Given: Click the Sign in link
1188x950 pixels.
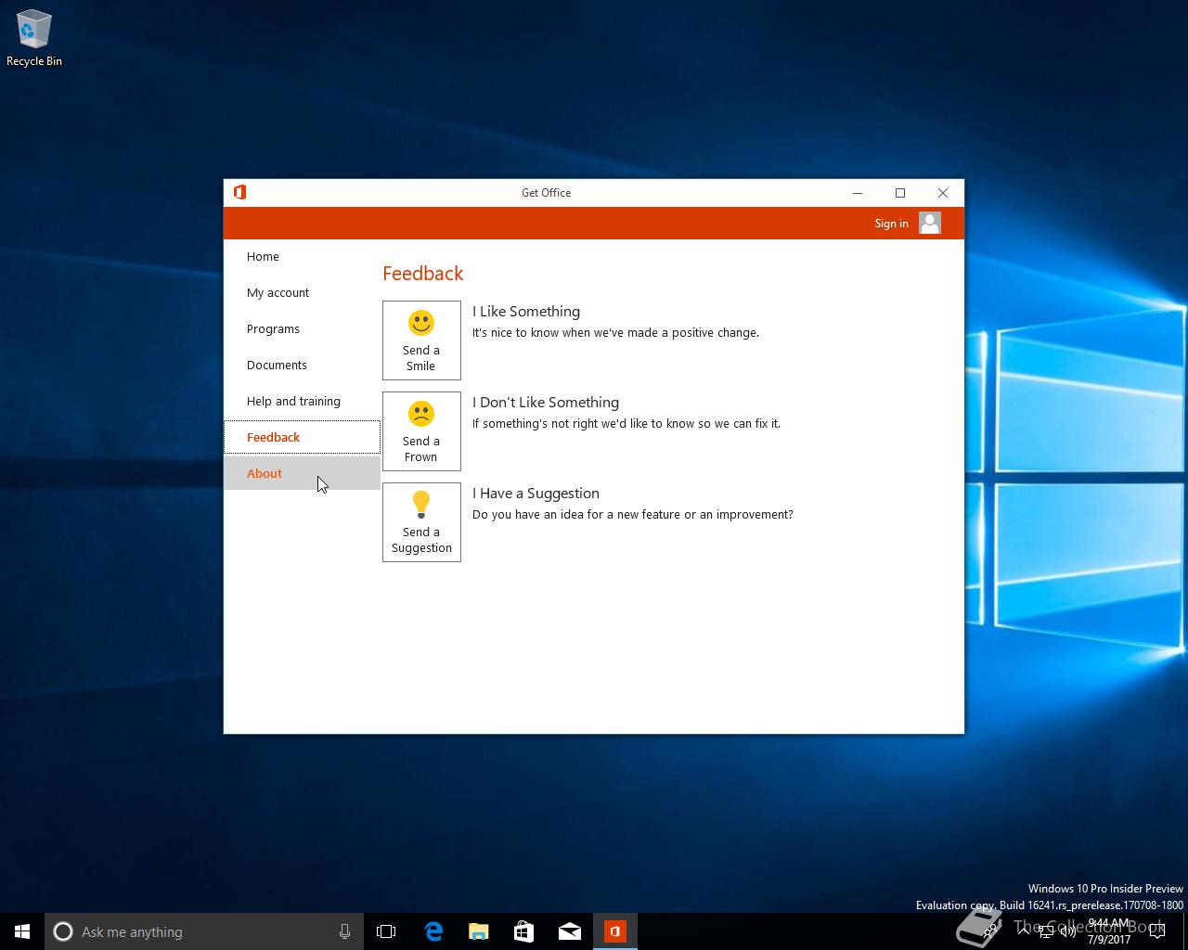Looking at the screenshot, I should click(891, 223).
